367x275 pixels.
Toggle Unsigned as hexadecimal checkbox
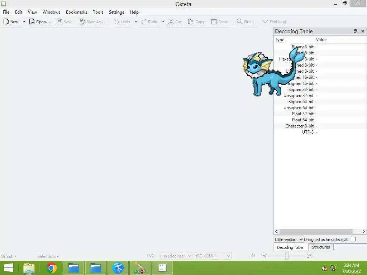(x=353, y=239)
